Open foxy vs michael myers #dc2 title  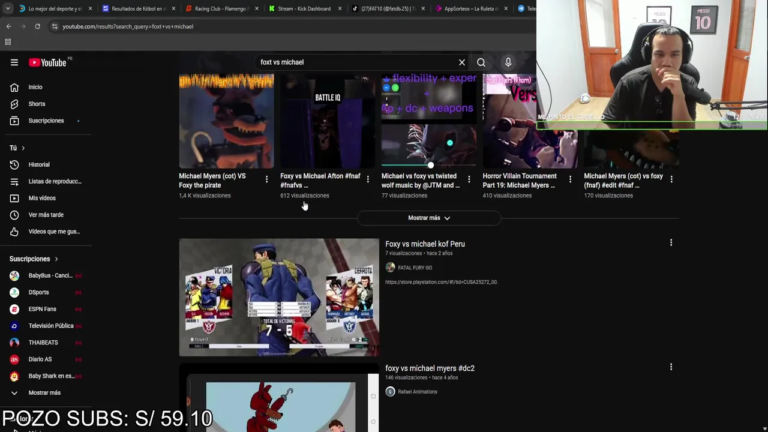[x=430, y=368]
